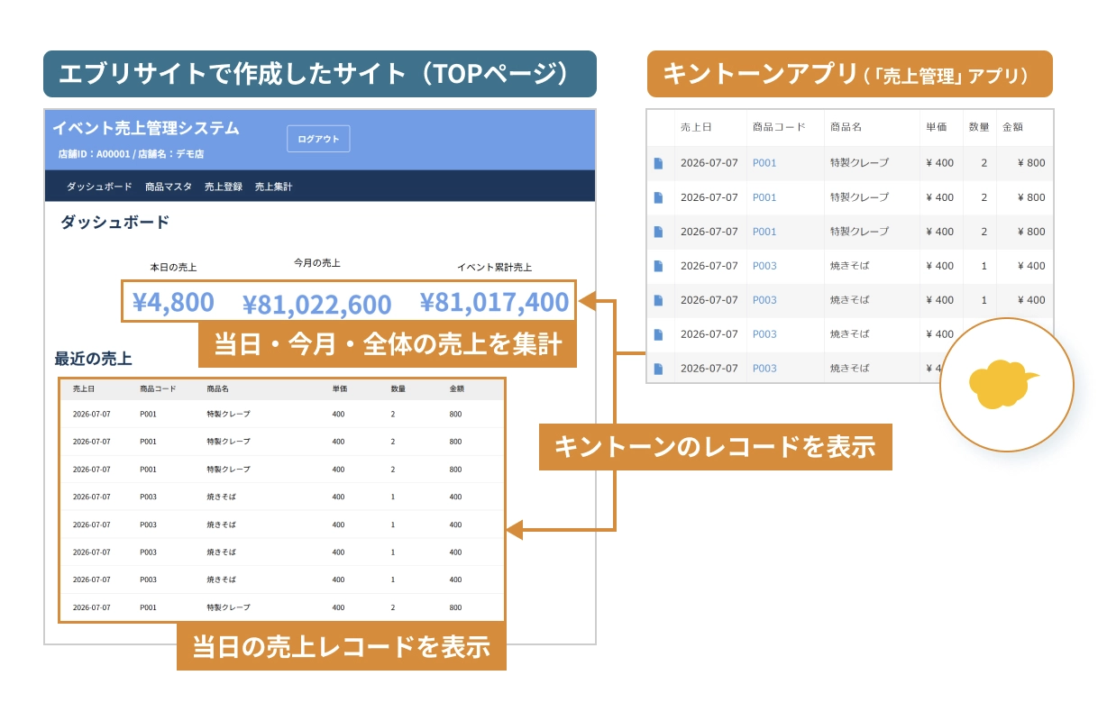Click the 商品コード header in the site's recent sales table
This screenshot has width=1107, height=721.
158,389
